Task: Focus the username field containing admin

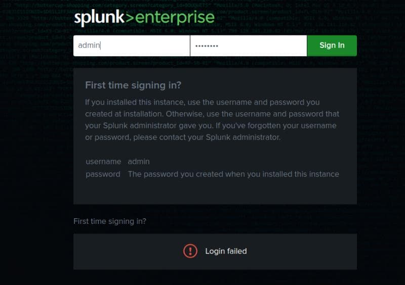Action: click(x=132, y=45)
